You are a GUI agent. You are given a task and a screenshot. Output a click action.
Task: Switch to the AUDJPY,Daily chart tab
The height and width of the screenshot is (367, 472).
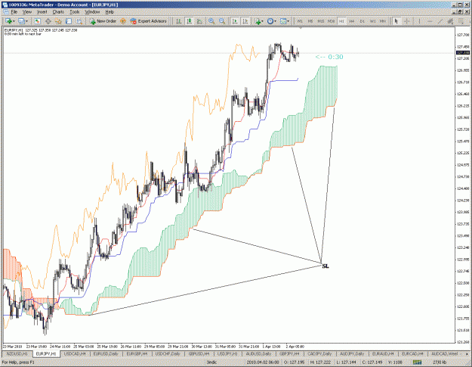tap(352, 353)
